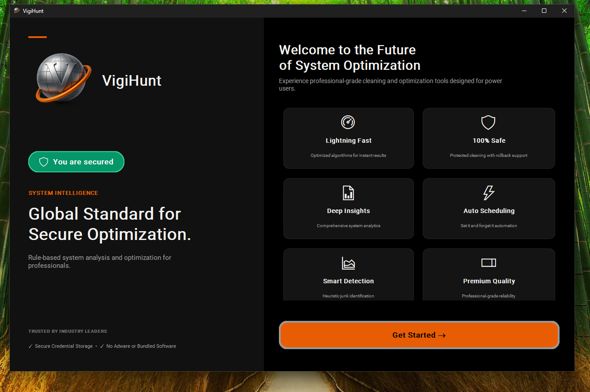The height and width of the screenshot is (392, 590).
Task: Click the Premium Quality rectangle icon
Action: 489,263
